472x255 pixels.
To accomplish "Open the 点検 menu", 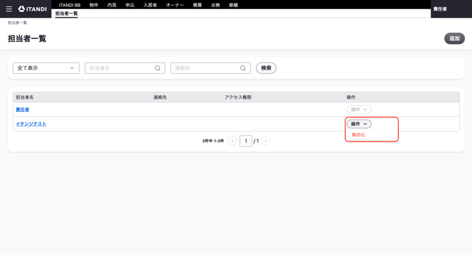I will tap(216, 5).
